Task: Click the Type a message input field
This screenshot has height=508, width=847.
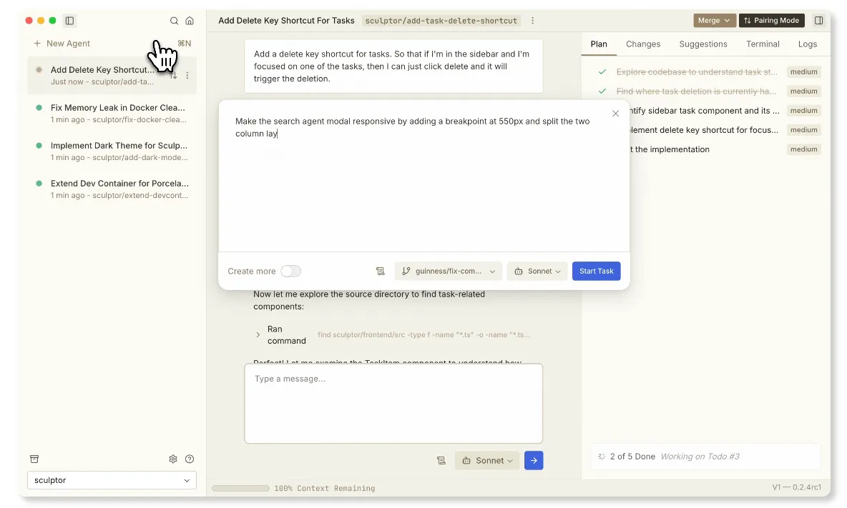Action: pyautogui.click(x=393, y=404)
